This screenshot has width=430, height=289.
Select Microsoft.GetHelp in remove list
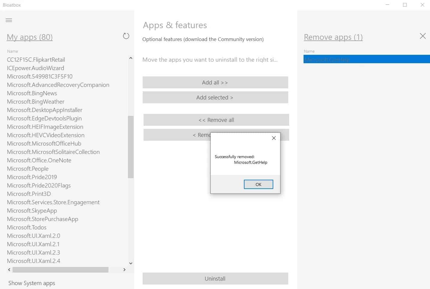point(366,59)
